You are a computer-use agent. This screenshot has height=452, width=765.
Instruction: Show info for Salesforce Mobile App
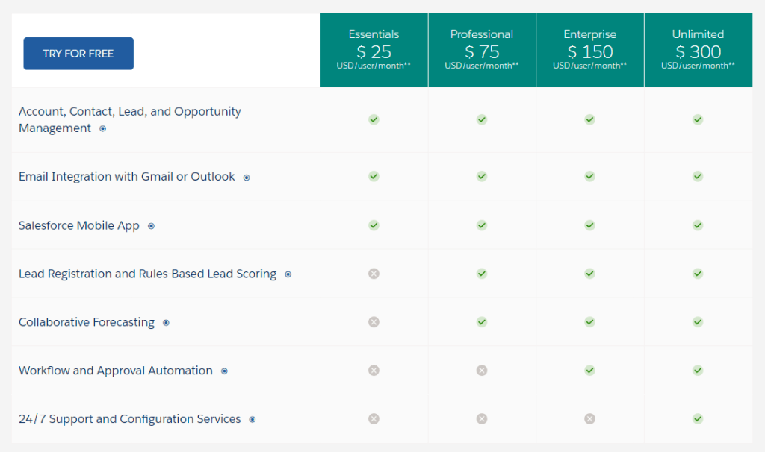tap(151, 226)
